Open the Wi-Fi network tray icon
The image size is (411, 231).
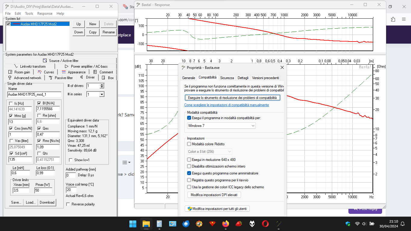(x=357, y=224)
